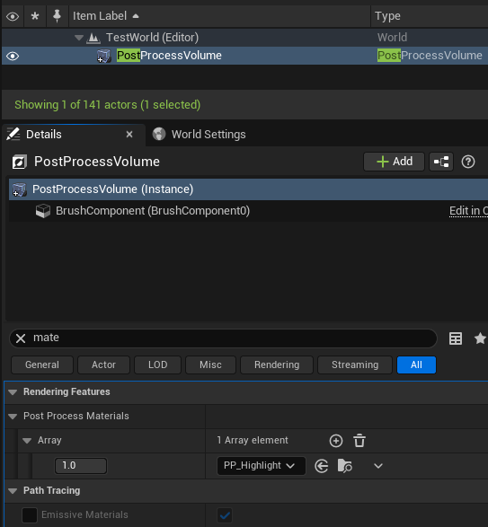The height and width of the screenshot is (527, 488).
Task: Click the PostProcessVolume actor icon in outliner
Action: point(103,57)
